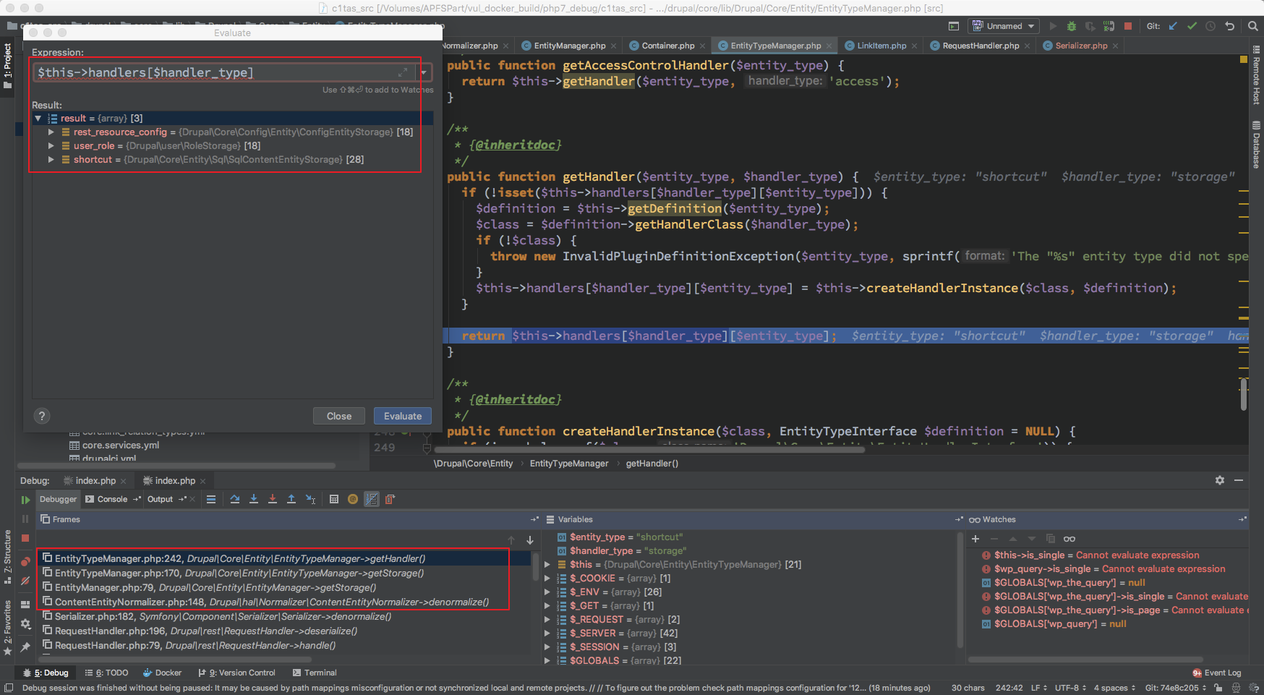1264x695 pixels.
Task: Open the Unnamed run configuration dropdown
Action: (x=1004, y=26)
